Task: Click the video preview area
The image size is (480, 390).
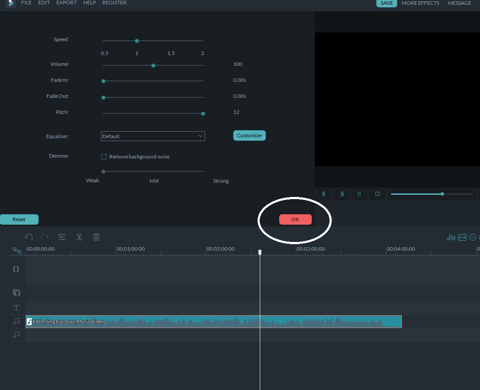Action: tap(397, 99)
